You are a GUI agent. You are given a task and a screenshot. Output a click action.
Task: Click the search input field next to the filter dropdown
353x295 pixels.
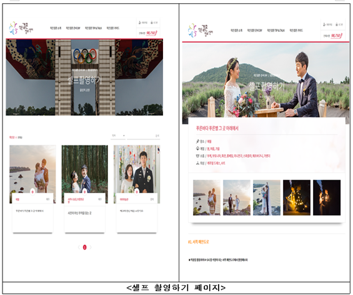143,136
